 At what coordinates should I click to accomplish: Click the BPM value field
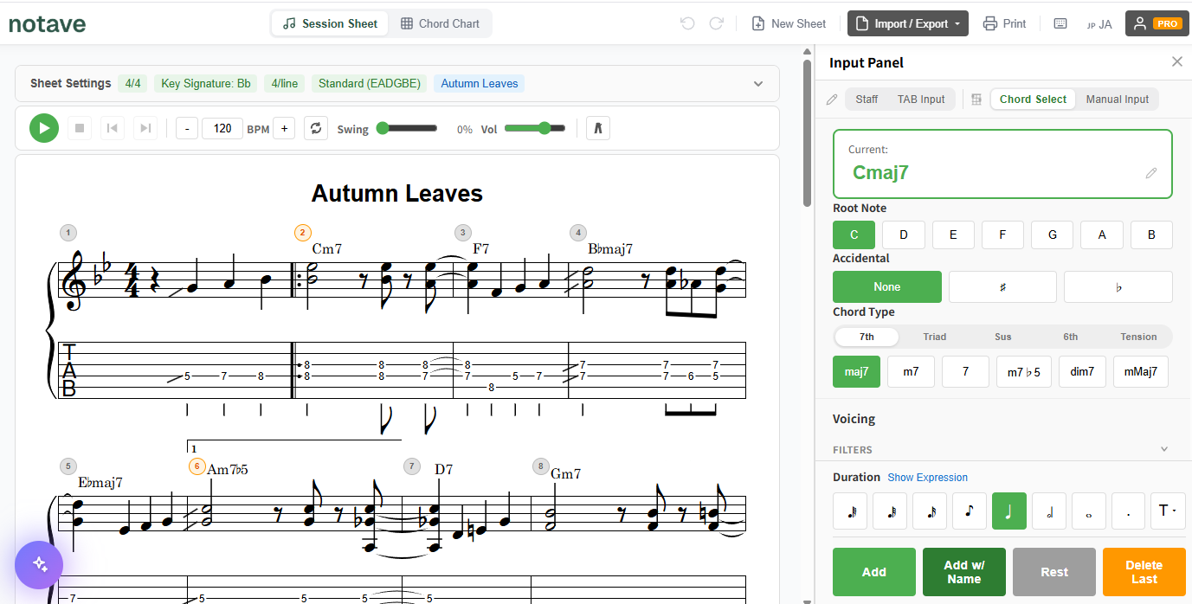[x=222, y=128]
